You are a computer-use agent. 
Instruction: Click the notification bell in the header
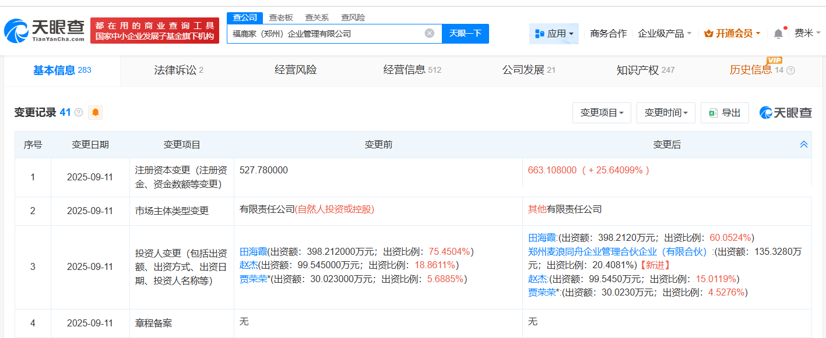pyautogui.click(x=778, y=34)
